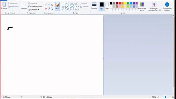Click the zoom slider handle
This screenshot has width=176, height=99.
pyautogui.click(x=166, y=97)
